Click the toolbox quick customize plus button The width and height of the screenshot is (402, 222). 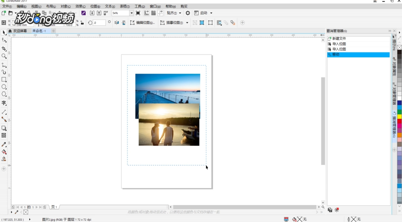pyautogui.click(x=4, y=169)
